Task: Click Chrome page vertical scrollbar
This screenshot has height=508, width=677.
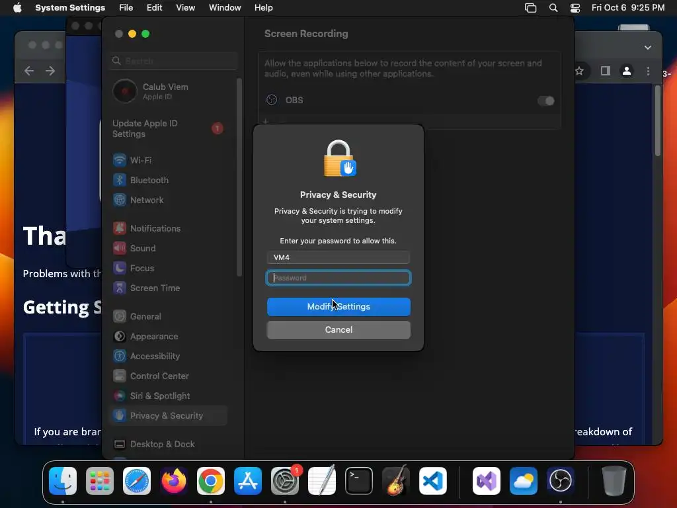Action: click(x=658, y=120)
